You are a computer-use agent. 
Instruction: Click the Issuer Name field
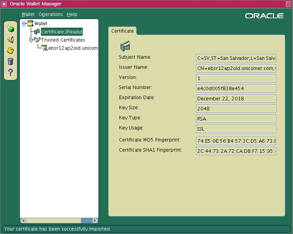(236, 68)
